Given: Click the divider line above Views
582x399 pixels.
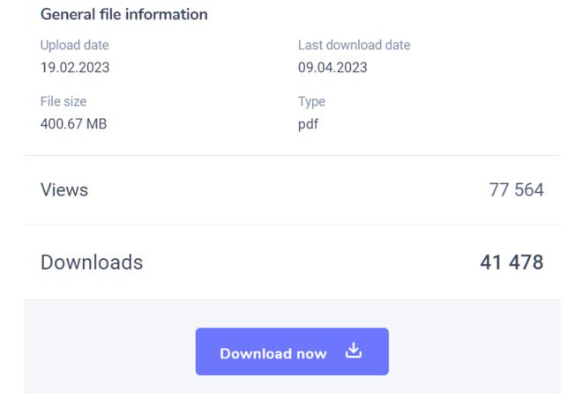Looking at the screenshot, I should pyautogui.click(x=292, y=155).
